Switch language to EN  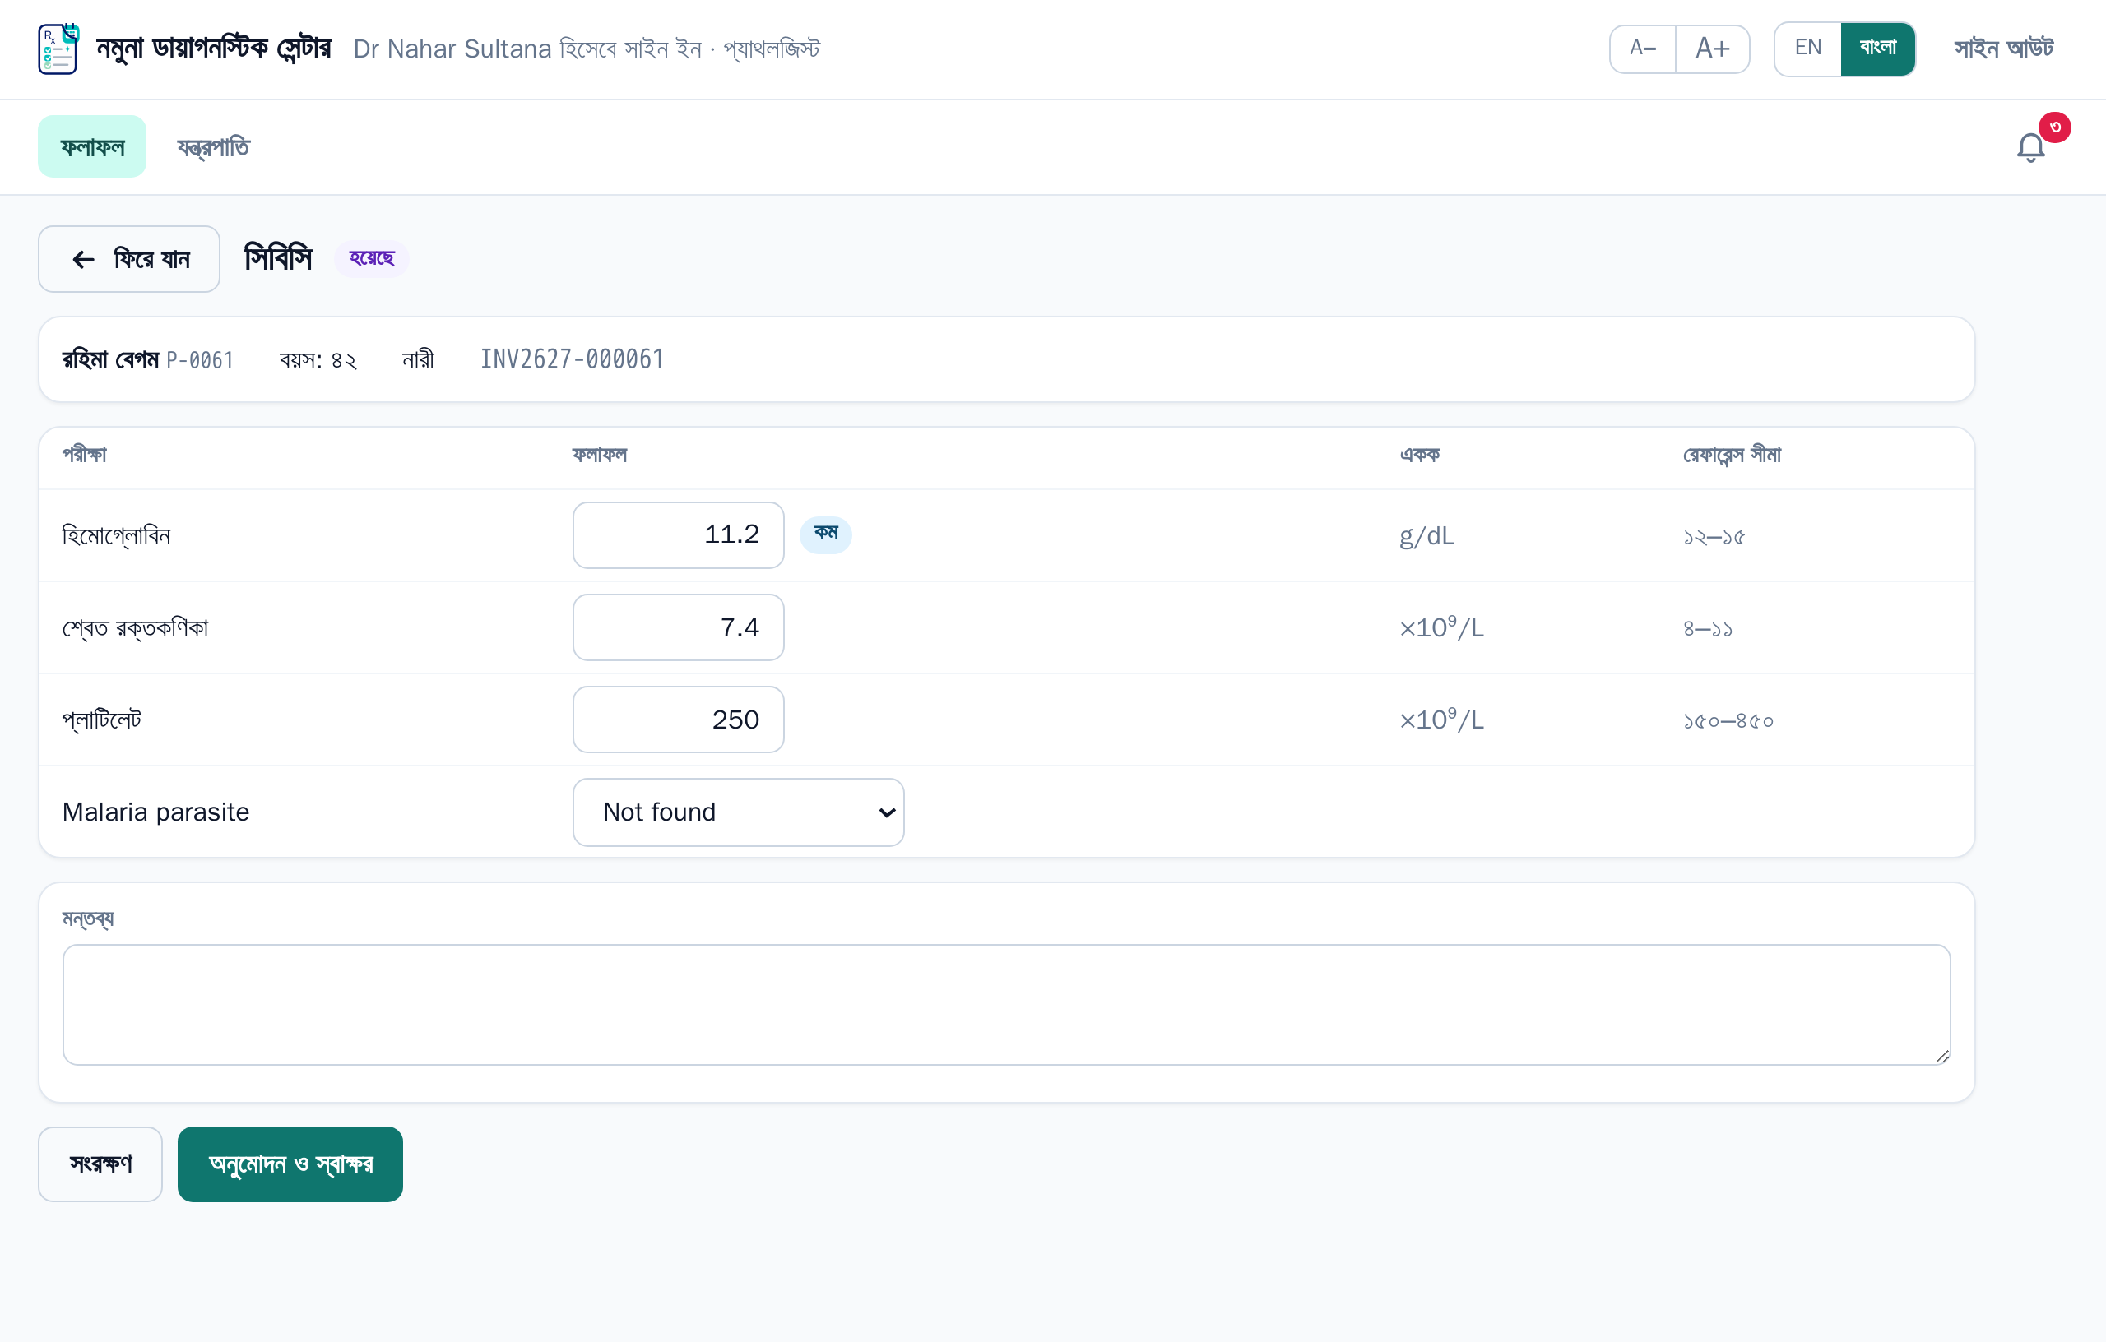(x=1807, y=48)
